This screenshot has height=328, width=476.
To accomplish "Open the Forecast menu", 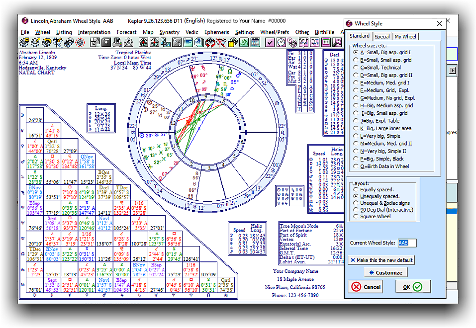I will (x=126, y=32).
